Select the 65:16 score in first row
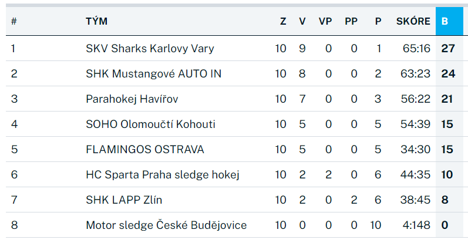Screen dimensions: 468x243 (x=416, y=49)
